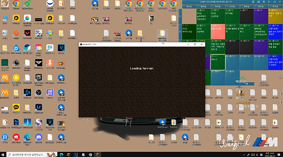The image size is (283, 157).
Task: Open the Recycle Bin icon
Action: (x=5, y=34)
